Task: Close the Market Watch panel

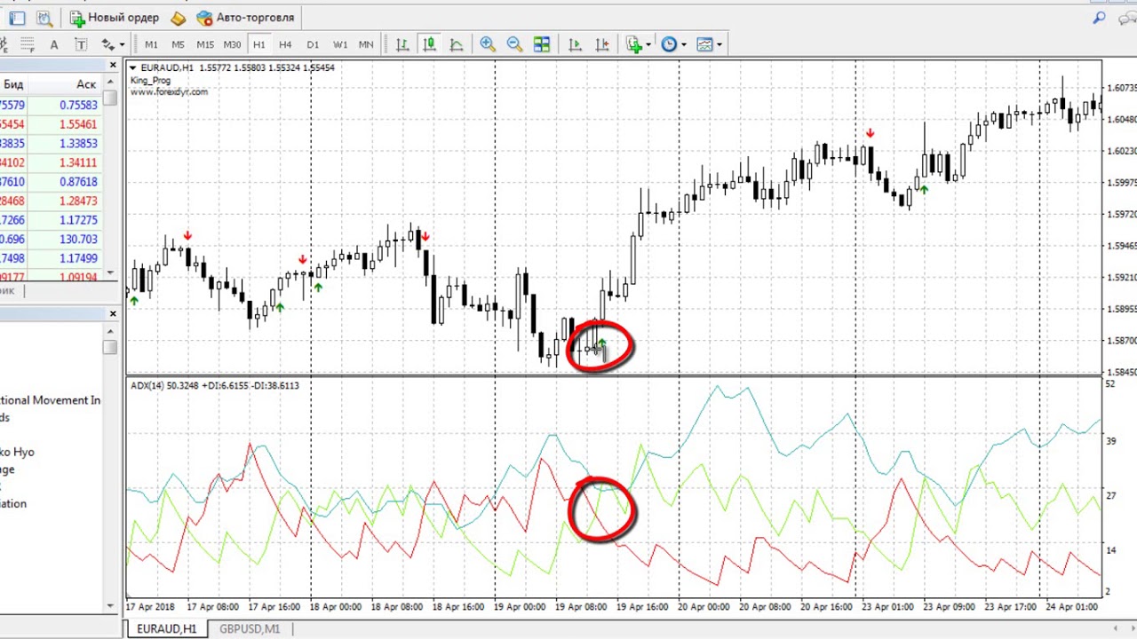Action: point(113,66)
